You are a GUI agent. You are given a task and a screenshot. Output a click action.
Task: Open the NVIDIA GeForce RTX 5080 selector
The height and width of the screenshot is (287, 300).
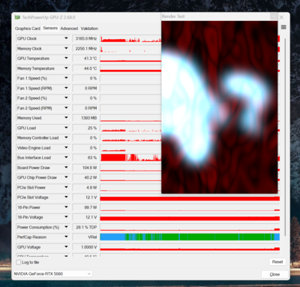(52, 273)
